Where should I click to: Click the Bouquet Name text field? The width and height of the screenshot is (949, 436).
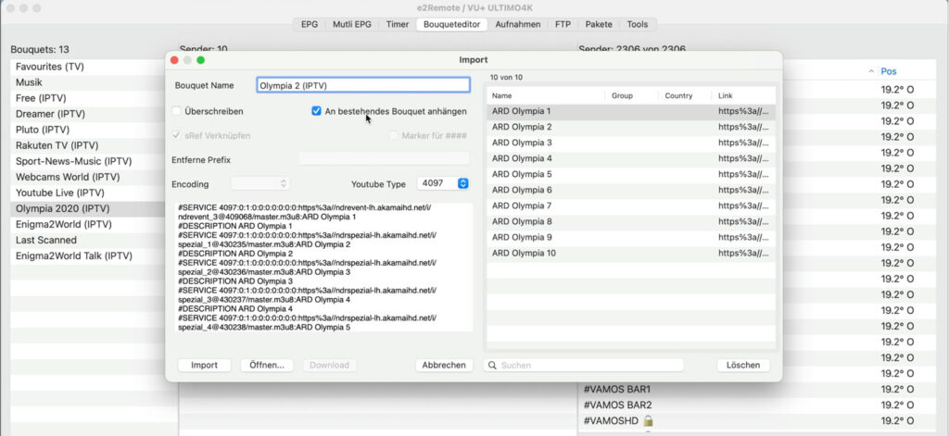click(x=362, y=85)
